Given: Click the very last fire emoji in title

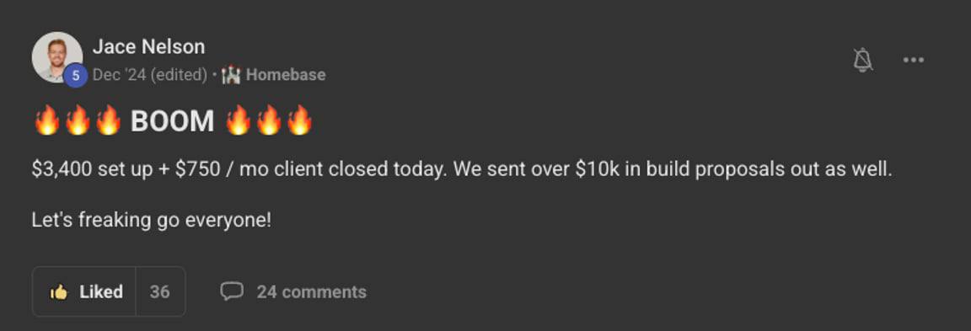Looking at the screenshot, I should 299,120.
